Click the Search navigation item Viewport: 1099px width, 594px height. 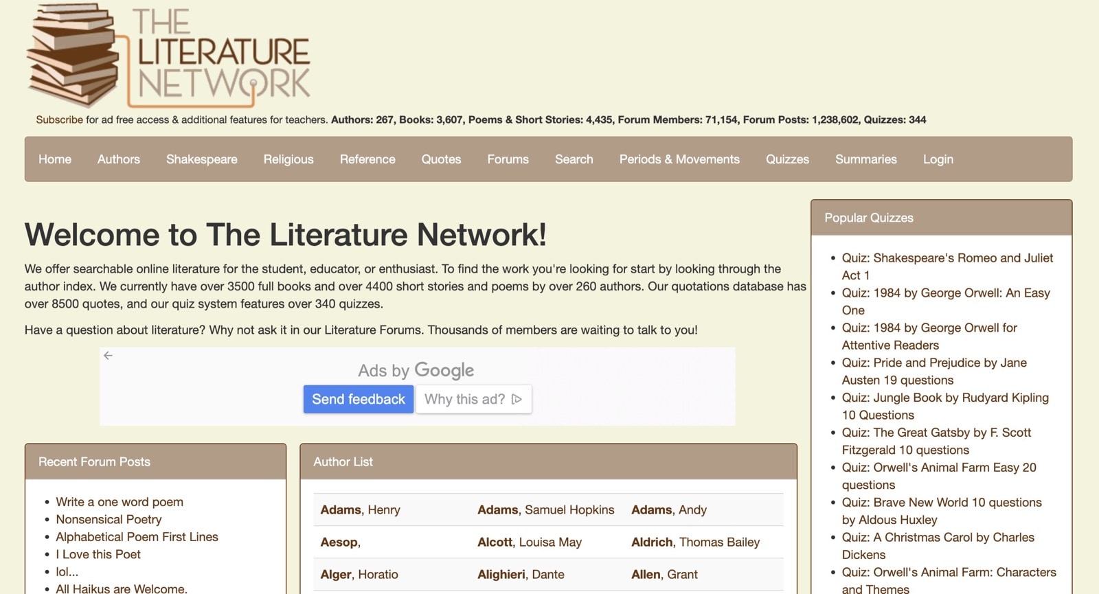574,159
